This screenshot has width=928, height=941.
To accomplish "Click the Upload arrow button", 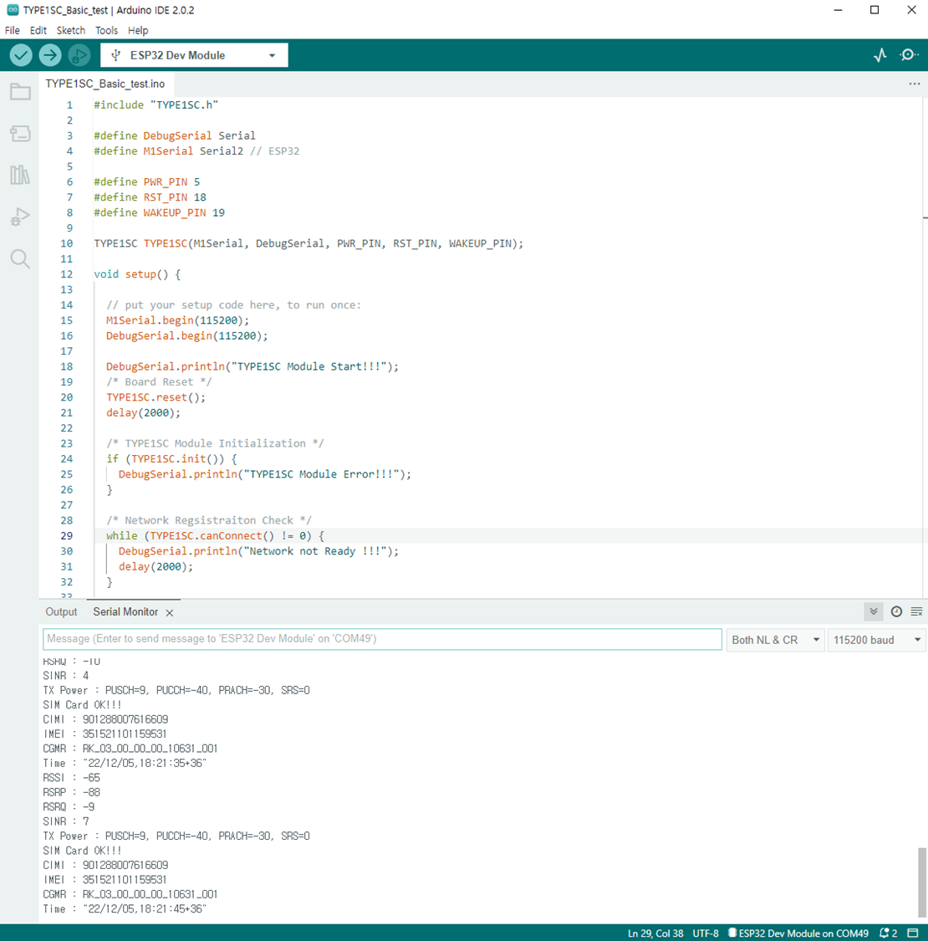I will point(50,55).
